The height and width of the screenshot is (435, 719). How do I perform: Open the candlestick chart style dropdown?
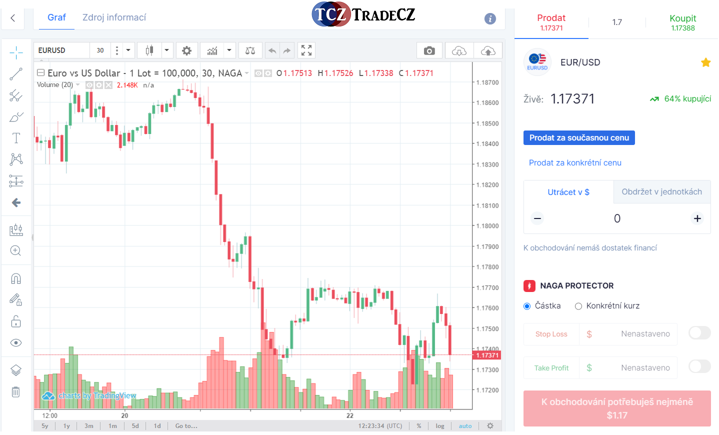pos(166,50)
